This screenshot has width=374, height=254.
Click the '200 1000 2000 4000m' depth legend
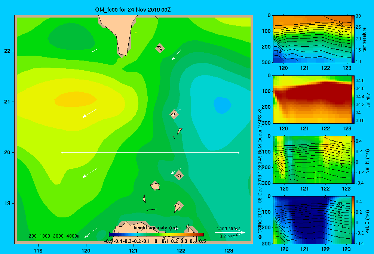(55, 236)
